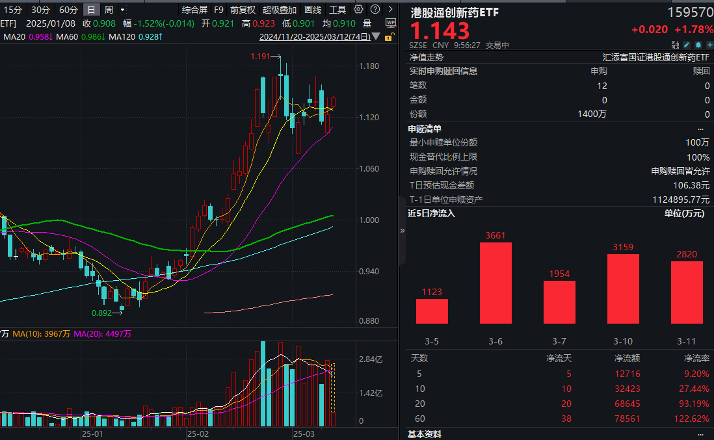Click the help question mark icon
714x440 pixels.
(374, 8)
